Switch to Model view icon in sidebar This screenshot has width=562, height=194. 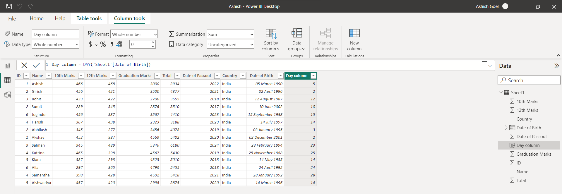tap(7, 95)
